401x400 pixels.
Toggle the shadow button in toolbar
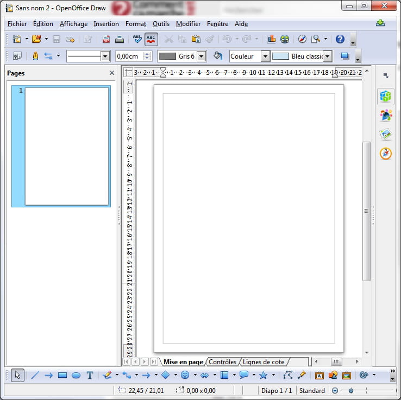(x=344, y=56)
